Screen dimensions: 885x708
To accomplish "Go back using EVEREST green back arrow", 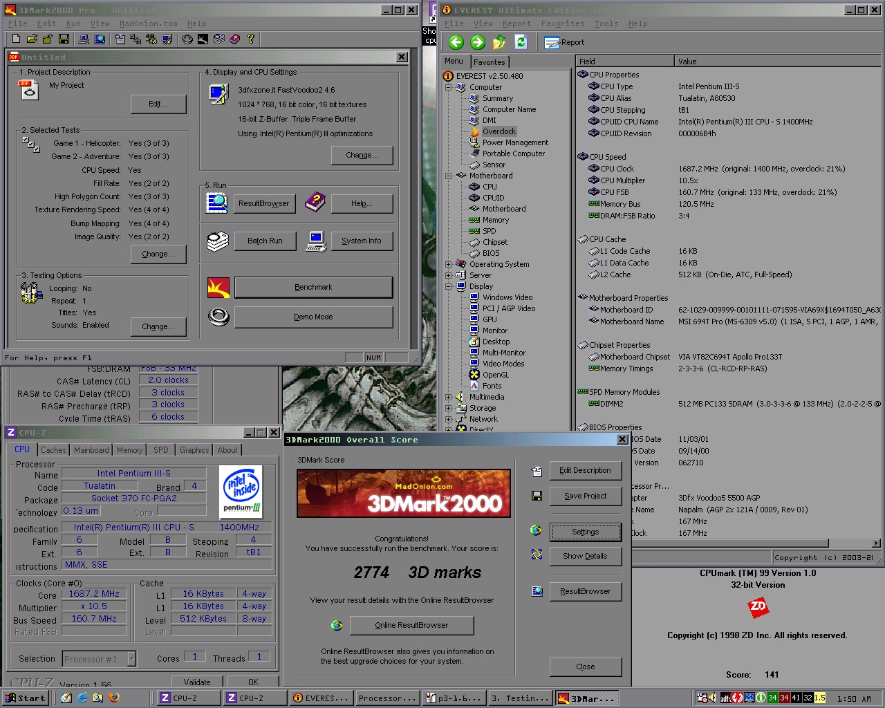I will (x=456, y=42).
